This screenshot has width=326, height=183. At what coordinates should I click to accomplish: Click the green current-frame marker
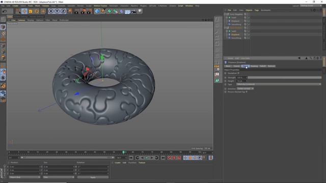coord(123,152)
